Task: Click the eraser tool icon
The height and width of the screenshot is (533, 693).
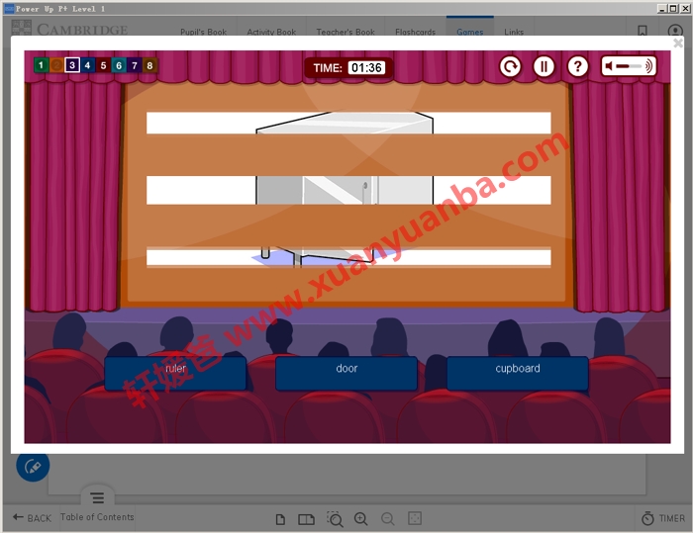Action: click(x=33, y=466)
